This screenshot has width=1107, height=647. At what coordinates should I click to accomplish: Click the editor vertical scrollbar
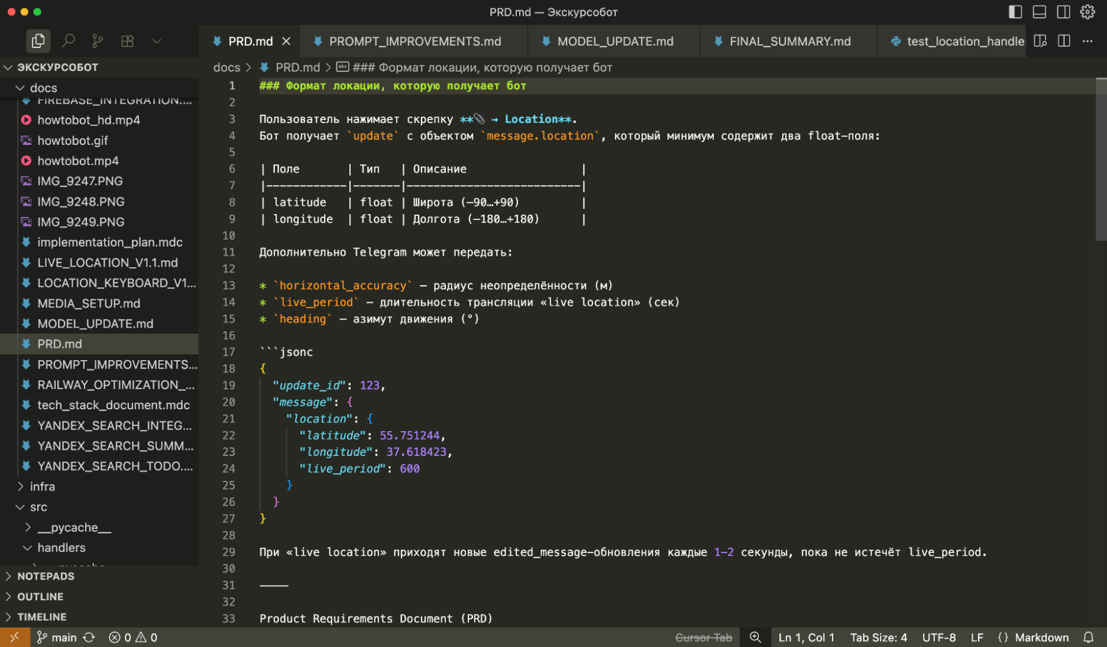click(x=1100, y=160)
